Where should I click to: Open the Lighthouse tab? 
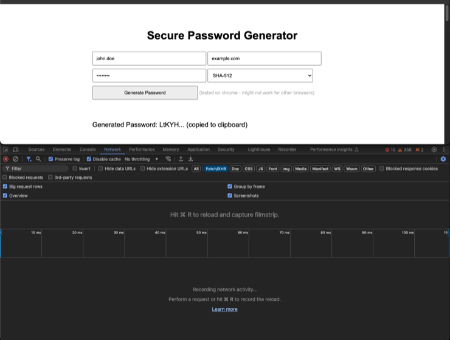259,150
